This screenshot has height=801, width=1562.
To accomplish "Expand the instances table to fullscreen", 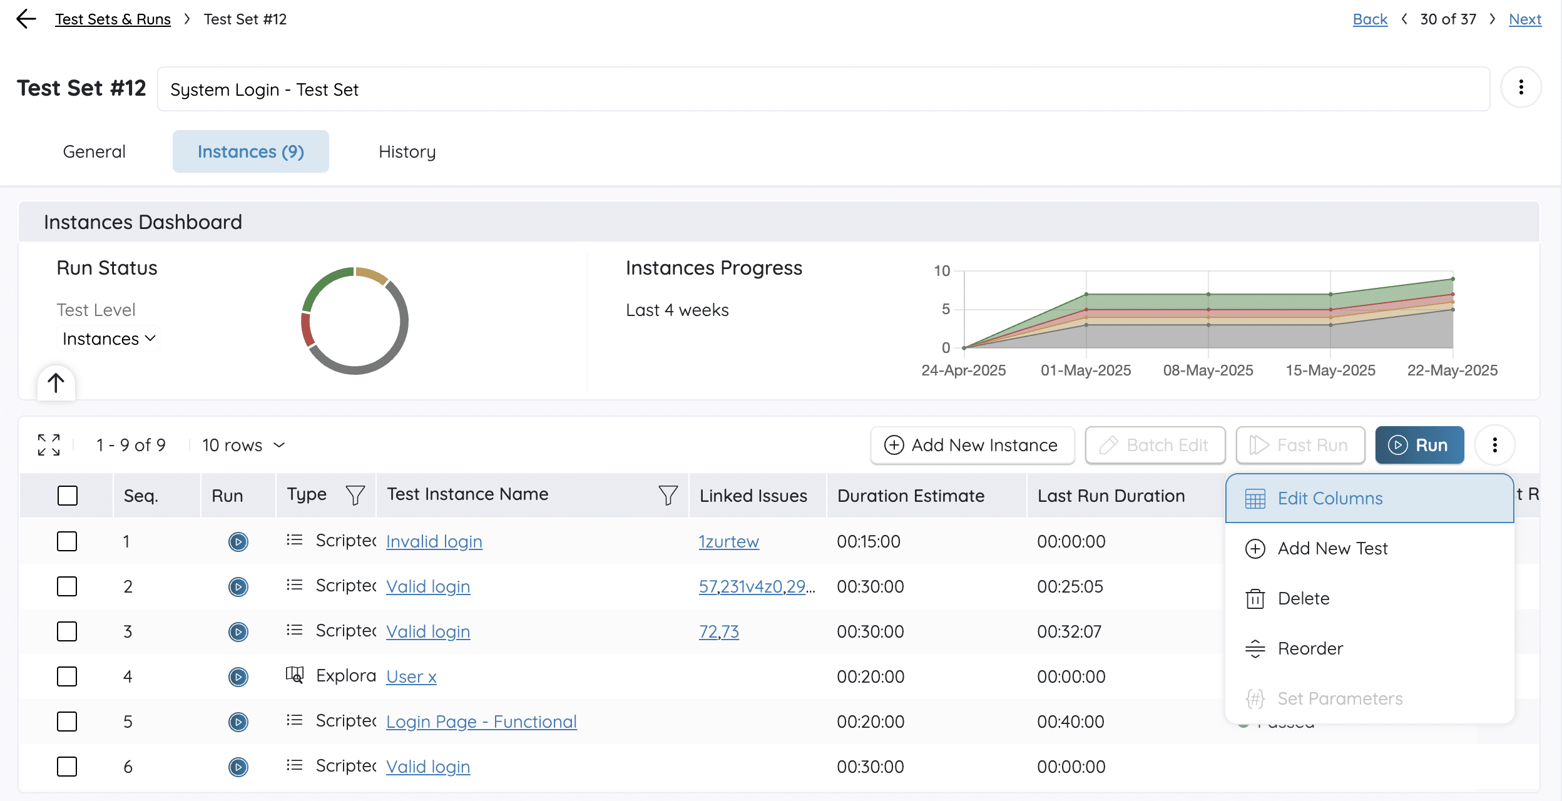I will 49,445.
